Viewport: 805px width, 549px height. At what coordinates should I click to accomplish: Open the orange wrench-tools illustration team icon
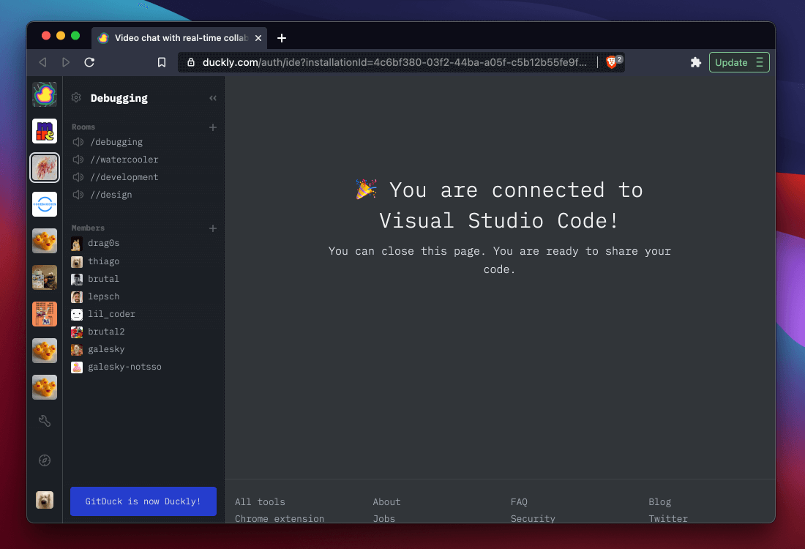click(x=45, y=314)
